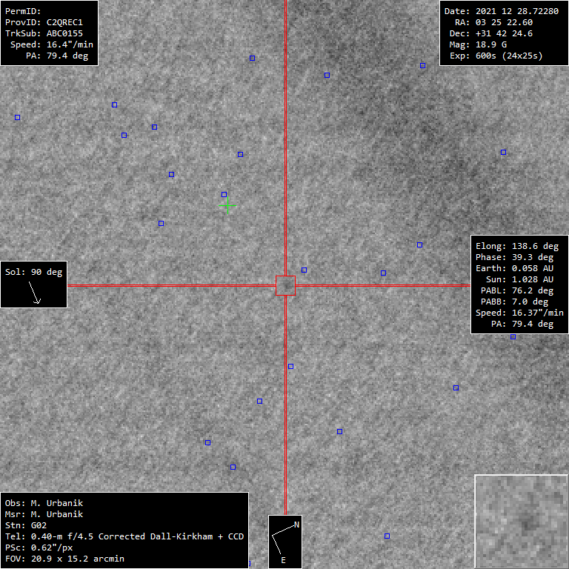Click PA 79.4 deg in Elong panel
Screen dimensions: 569x569
pos(522,324)
